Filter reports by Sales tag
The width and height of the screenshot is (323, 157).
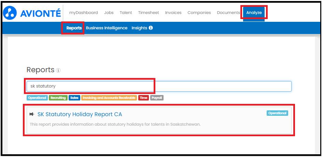(74, 98)
